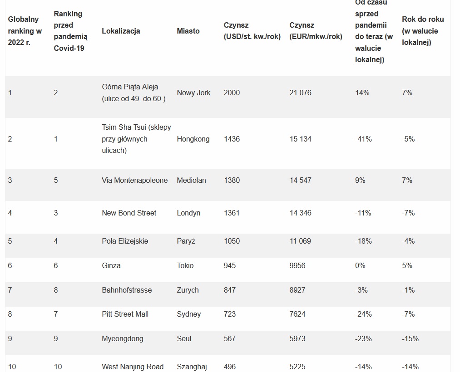
Task: Select the Czynsz USD column header
Action: click(x=252, y=31)
